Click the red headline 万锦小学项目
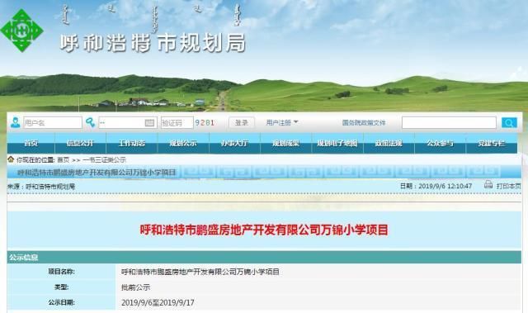Screen dimensions: 528x313 tap(264, 230)
